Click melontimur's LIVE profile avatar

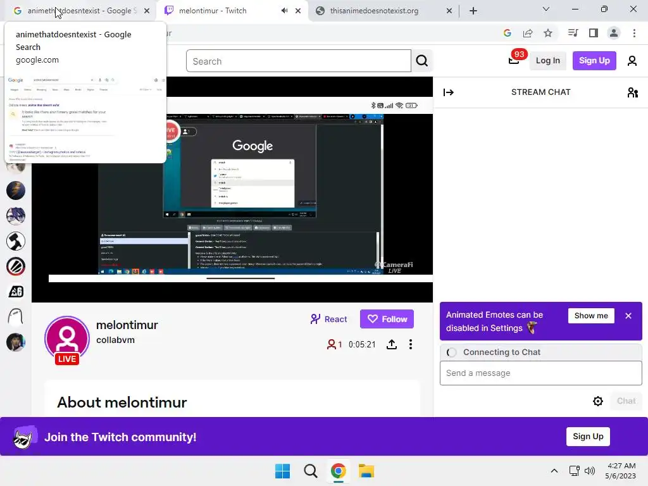67,340
